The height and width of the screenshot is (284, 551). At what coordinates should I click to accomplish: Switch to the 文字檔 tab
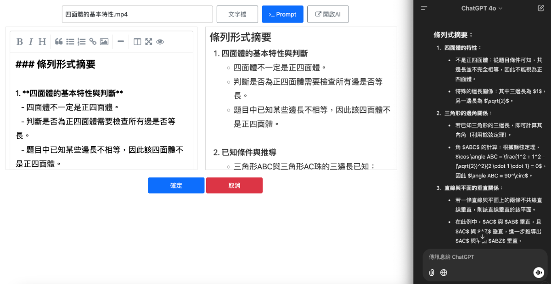(237, 14)
